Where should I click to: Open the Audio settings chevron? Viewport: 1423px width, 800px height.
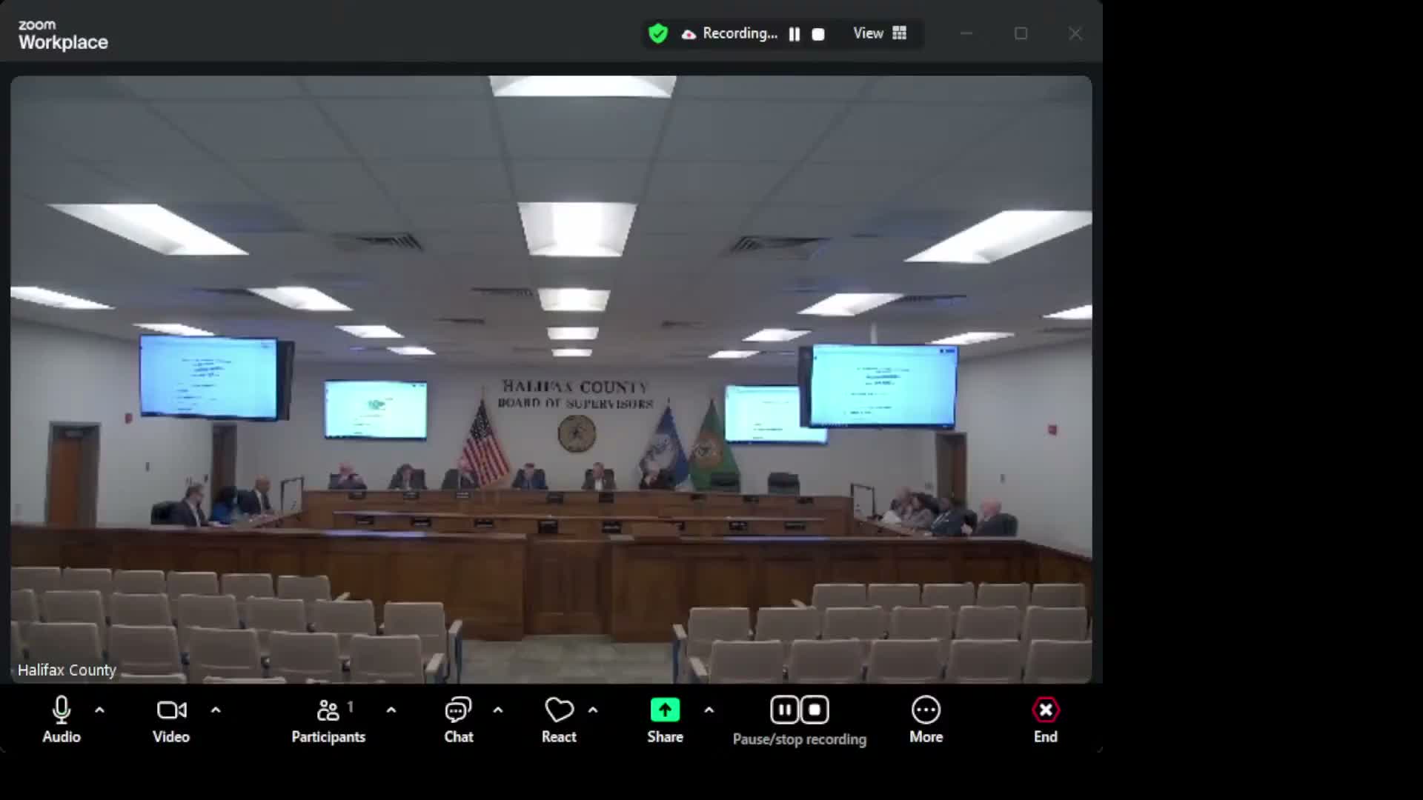click(99, 710)
